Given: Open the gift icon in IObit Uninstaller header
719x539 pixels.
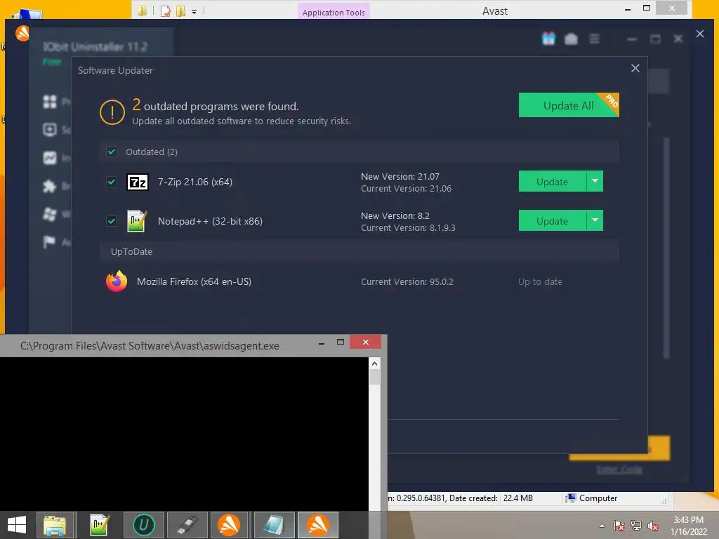Looking at the screenshot, I should coord(548,39).
